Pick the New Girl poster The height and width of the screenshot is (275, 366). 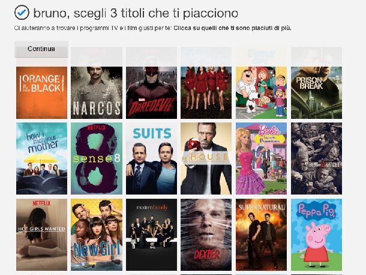tap(97, 235)
